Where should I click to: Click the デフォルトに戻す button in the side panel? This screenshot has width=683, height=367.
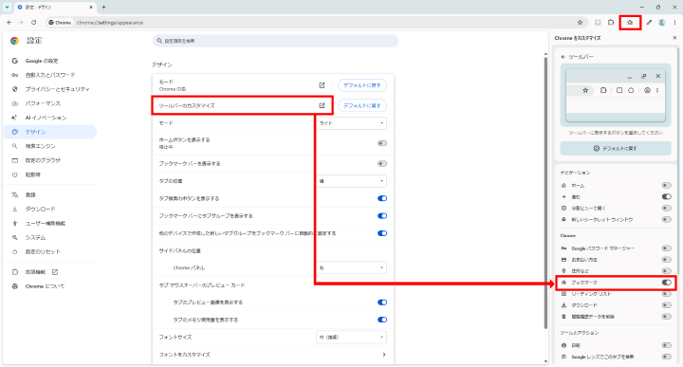pyautogui.click(x=616, y=149)
